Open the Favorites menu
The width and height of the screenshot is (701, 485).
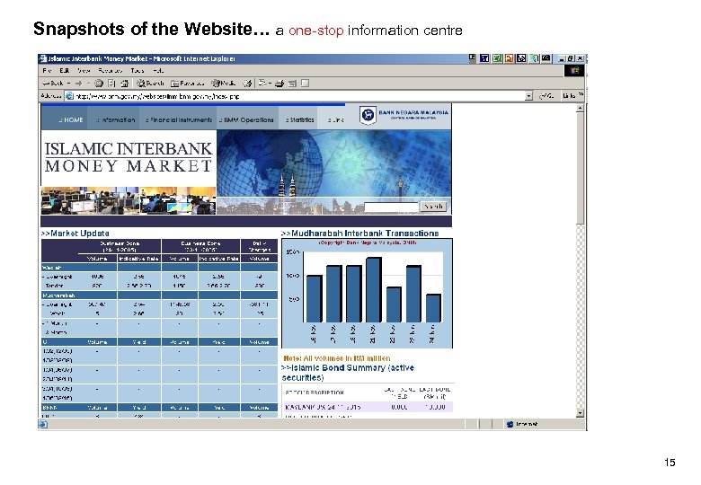pos(111,71)
